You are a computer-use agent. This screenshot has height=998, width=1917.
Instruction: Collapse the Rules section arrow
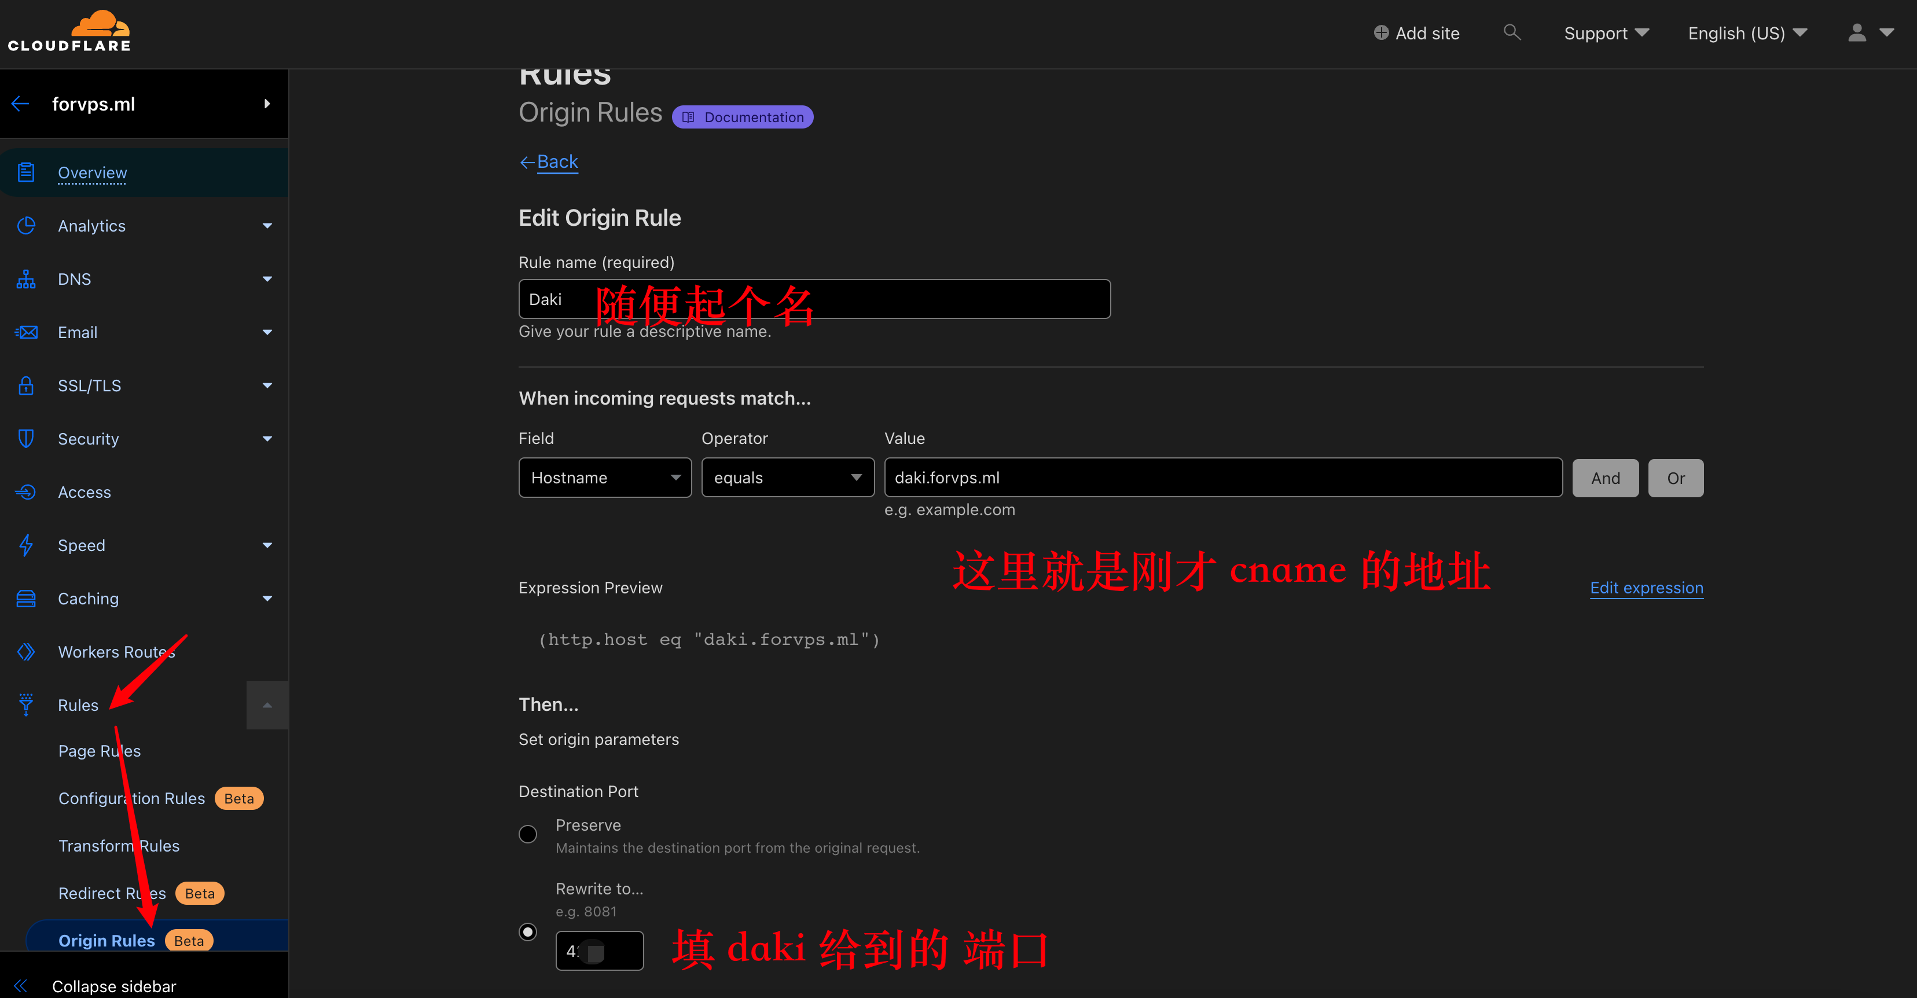click(x=267, y=705)
